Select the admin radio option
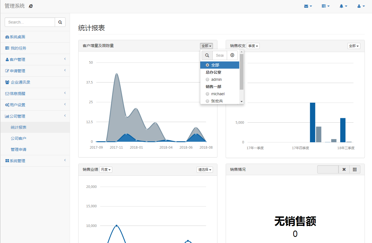372x243 pixels. (208, 79)
